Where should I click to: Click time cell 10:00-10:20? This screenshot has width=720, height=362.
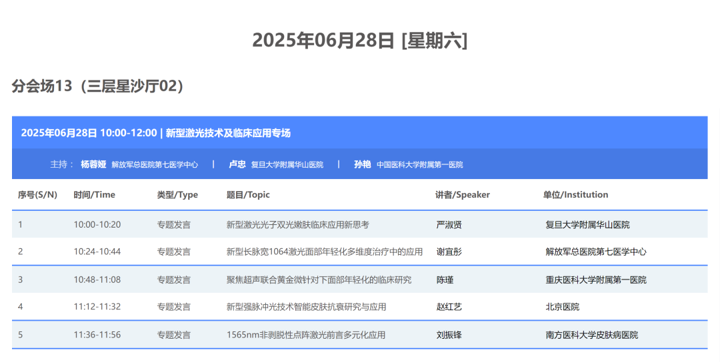point(97,224)
